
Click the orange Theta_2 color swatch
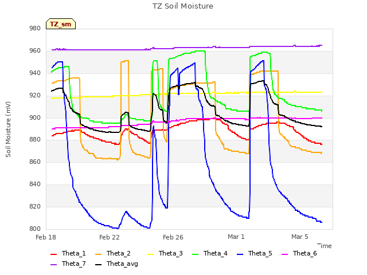pyautogui.click(x=98, y=254)
